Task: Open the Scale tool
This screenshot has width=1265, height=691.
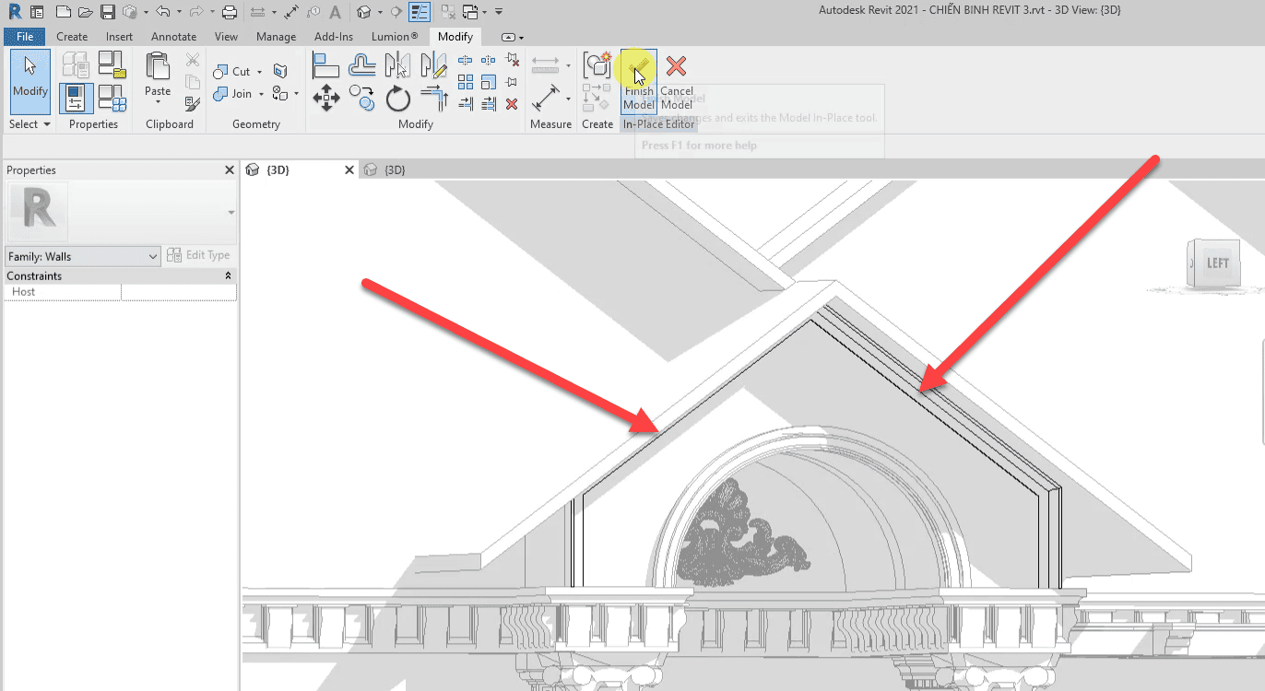Action: [489, 82]
